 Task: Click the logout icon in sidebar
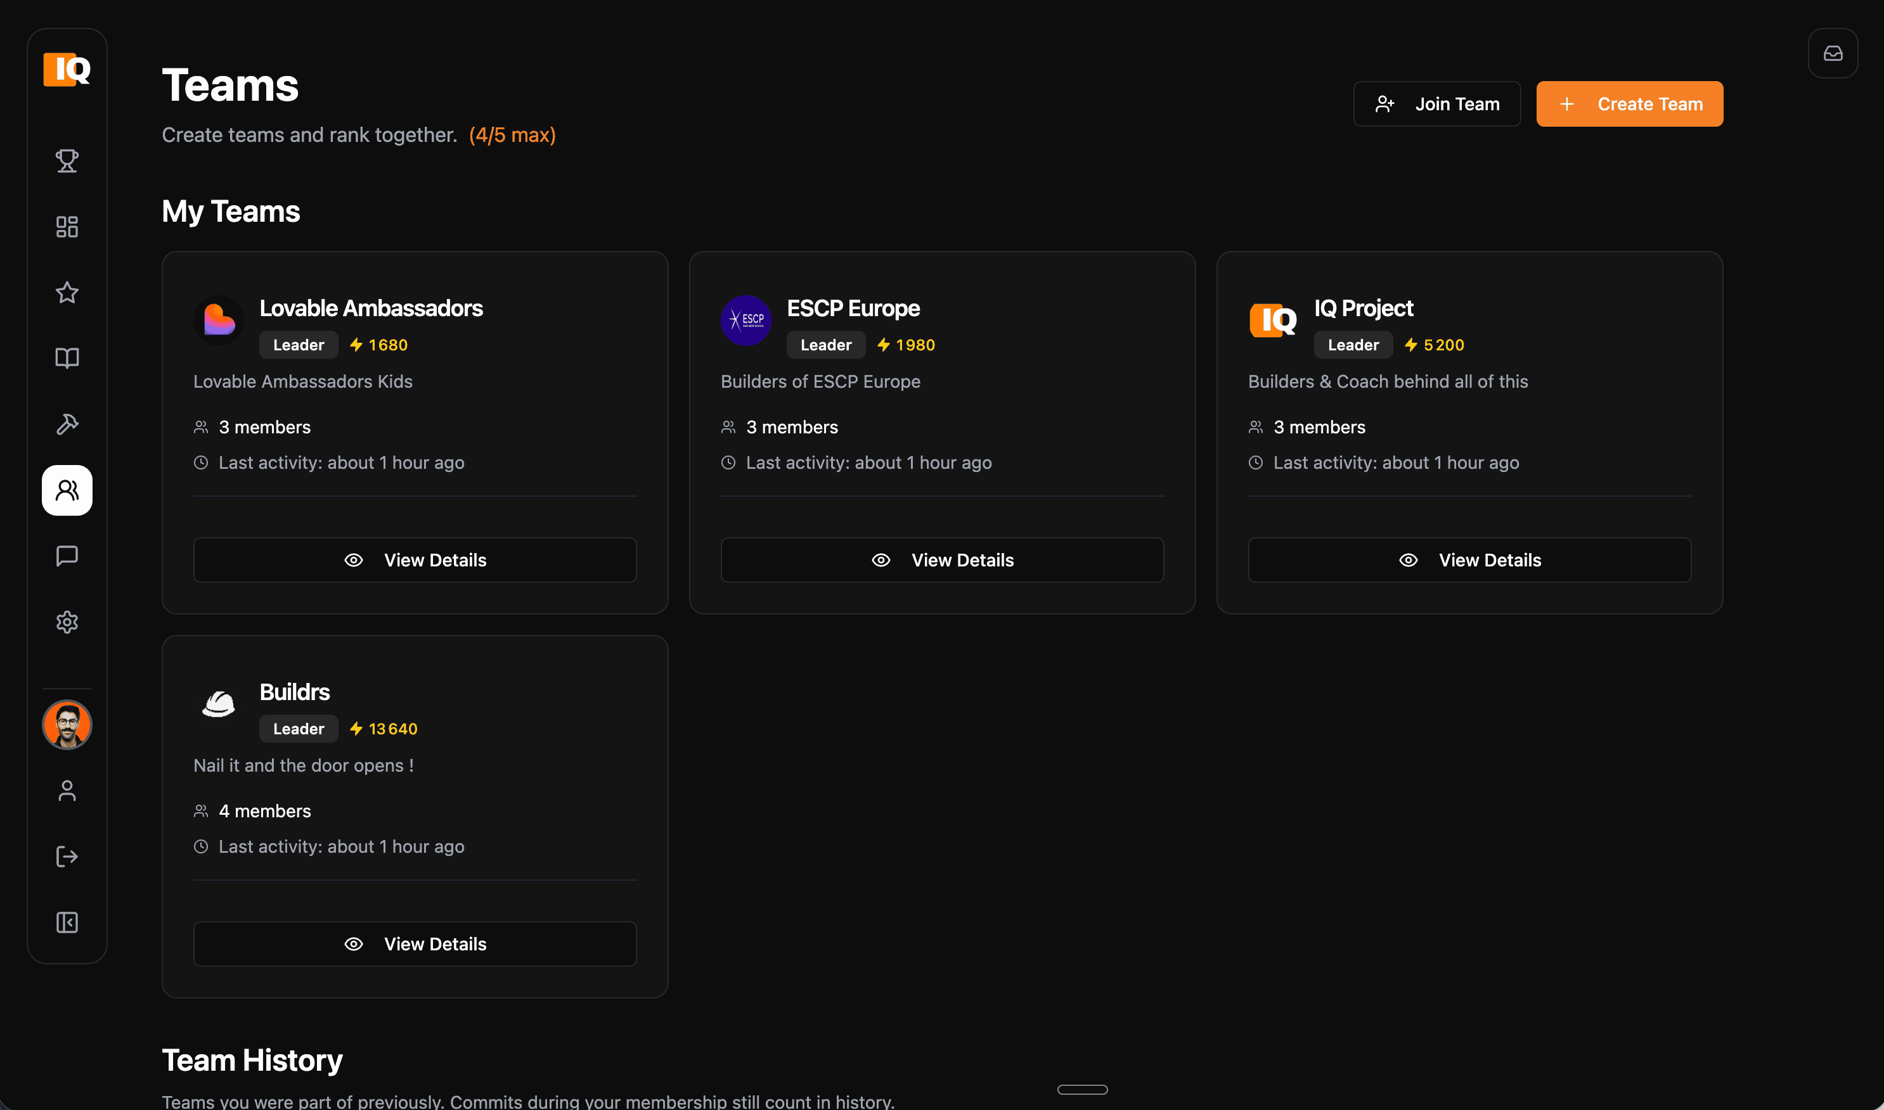pyautogui.click(x=67, y=857)
